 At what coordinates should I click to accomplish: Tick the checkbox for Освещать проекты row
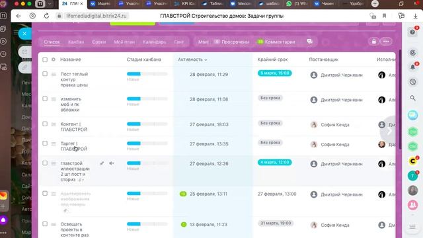tap(45, 224)
